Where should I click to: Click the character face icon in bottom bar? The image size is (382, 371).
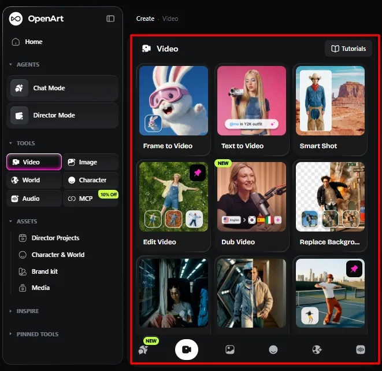pyautogui.click(x=273, y=350)
